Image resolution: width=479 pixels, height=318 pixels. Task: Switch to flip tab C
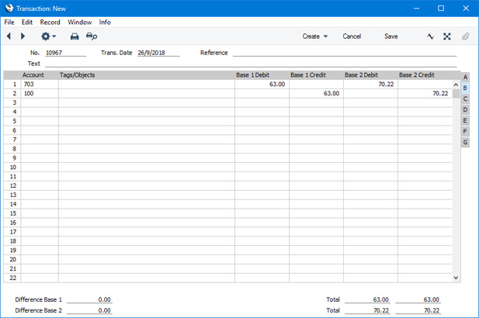[465, 99]
